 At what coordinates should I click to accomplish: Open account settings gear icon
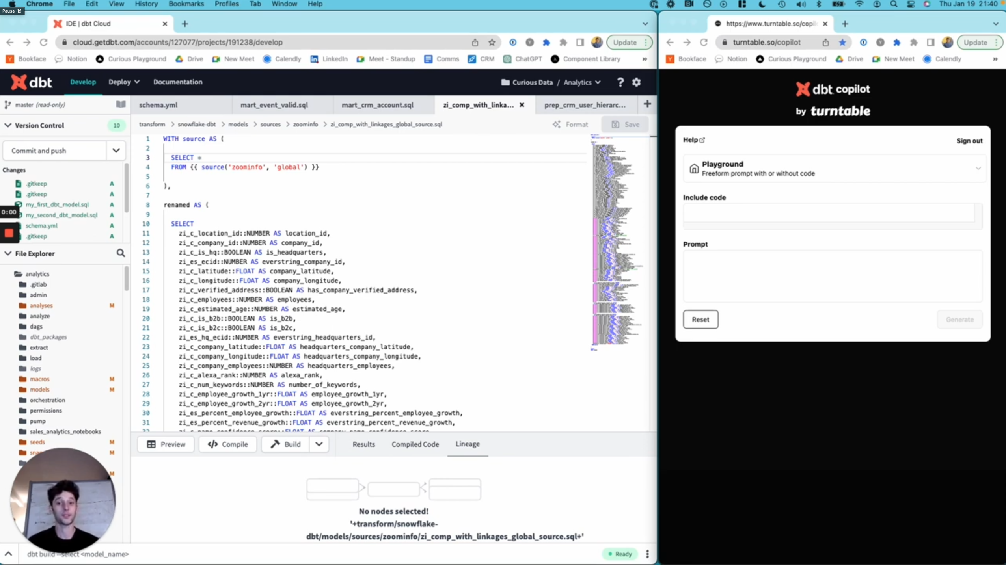(637, 82)
